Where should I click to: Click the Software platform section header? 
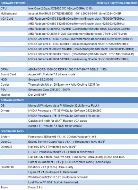pyautogui.click(x=14, y=100)
